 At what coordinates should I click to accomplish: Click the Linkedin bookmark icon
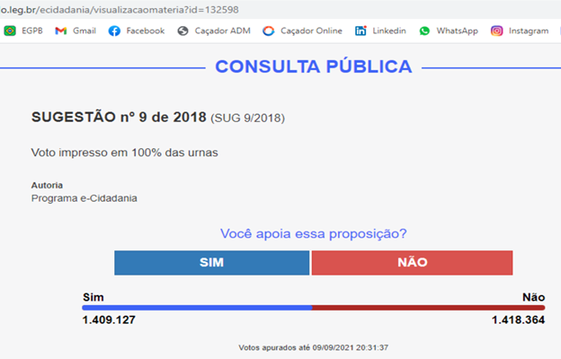pyautogui.click(x=361, y=31)
